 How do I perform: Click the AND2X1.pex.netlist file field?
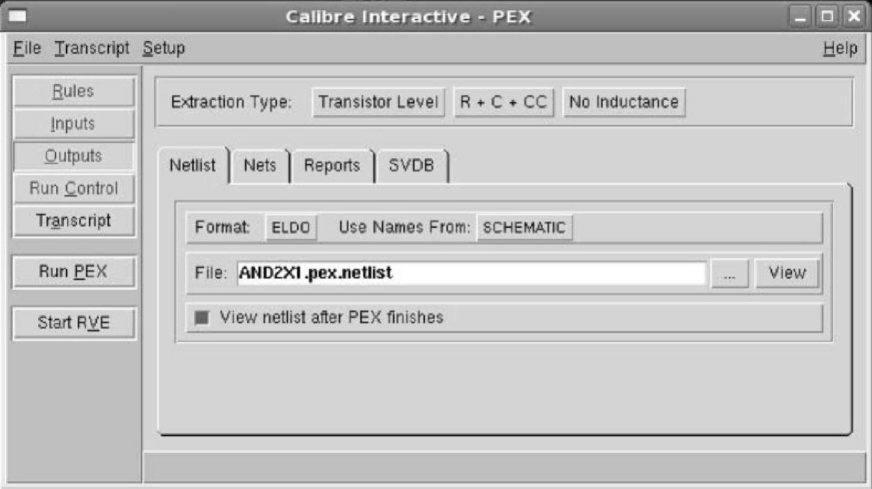(471, 273)
